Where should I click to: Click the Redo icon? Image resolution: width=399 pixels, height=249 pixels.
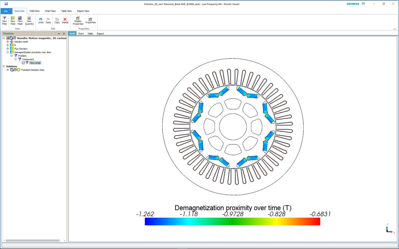(x=48, y=20)
